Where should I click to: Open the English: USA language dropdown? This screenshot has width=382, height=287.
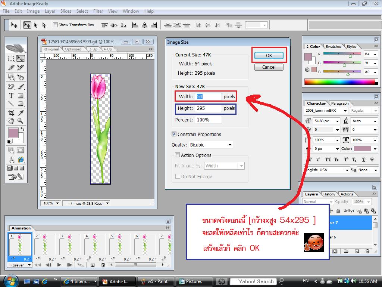(x=327, y=170)
